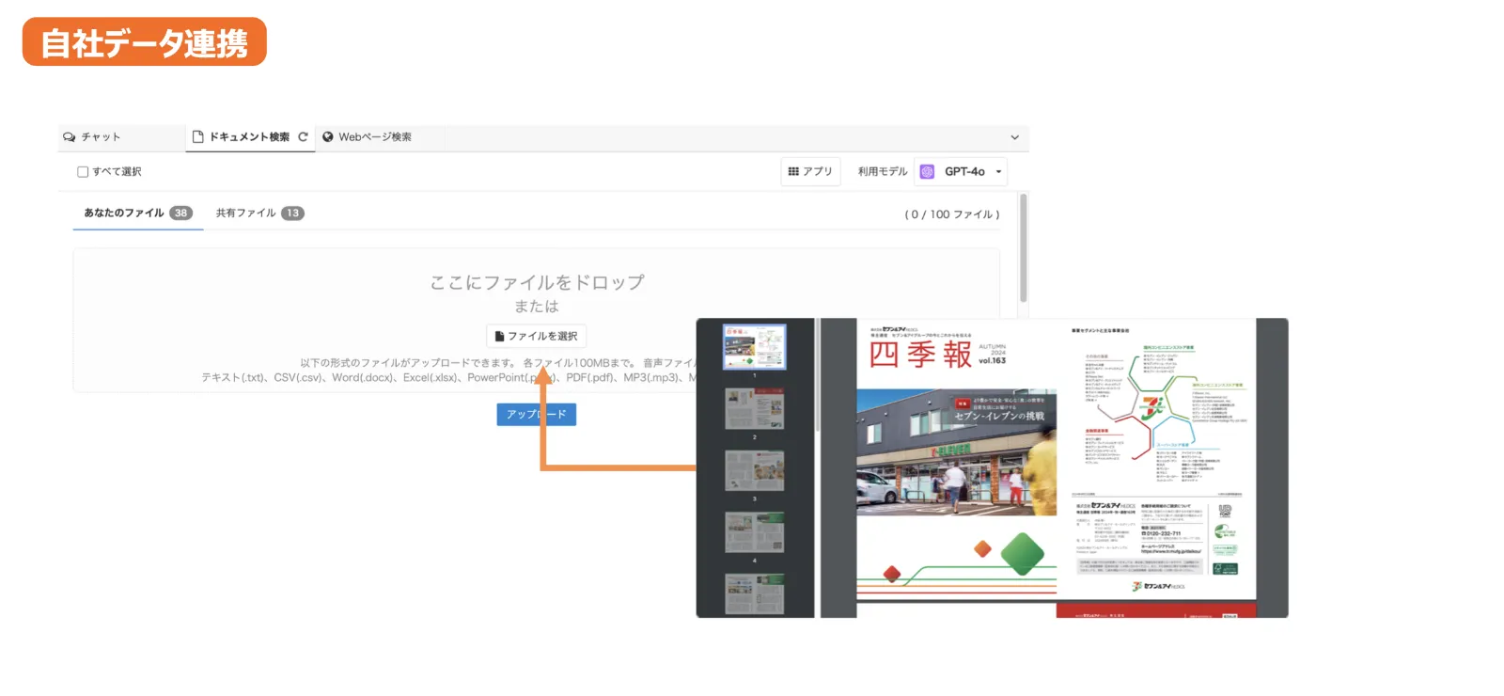Viewport: 1504px width, 696px height.
Task: Select the fifth PDF page thumbnail
Action: (755, 594)
